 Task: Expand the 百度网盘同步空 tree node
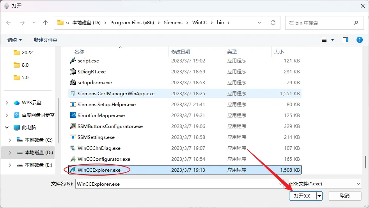(7, 115)
